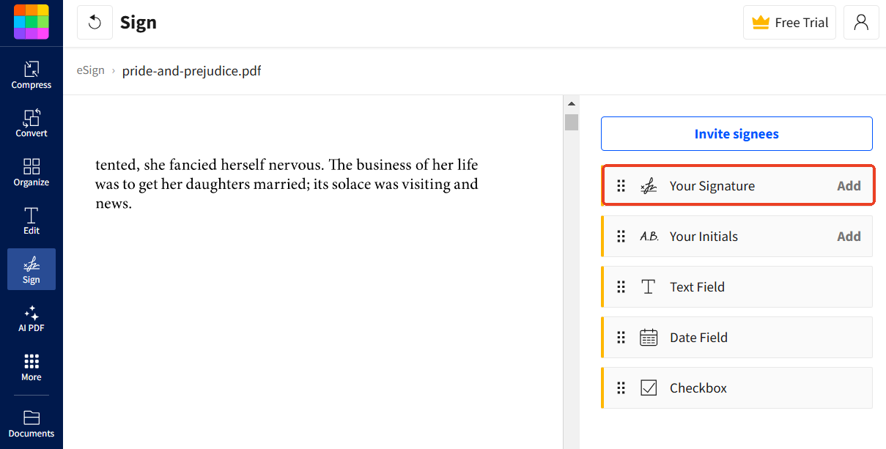The width and height of the screenshot is (886, 449).
Task: Grab the drag handle on Your Signature
Action: tap(621, 185)
